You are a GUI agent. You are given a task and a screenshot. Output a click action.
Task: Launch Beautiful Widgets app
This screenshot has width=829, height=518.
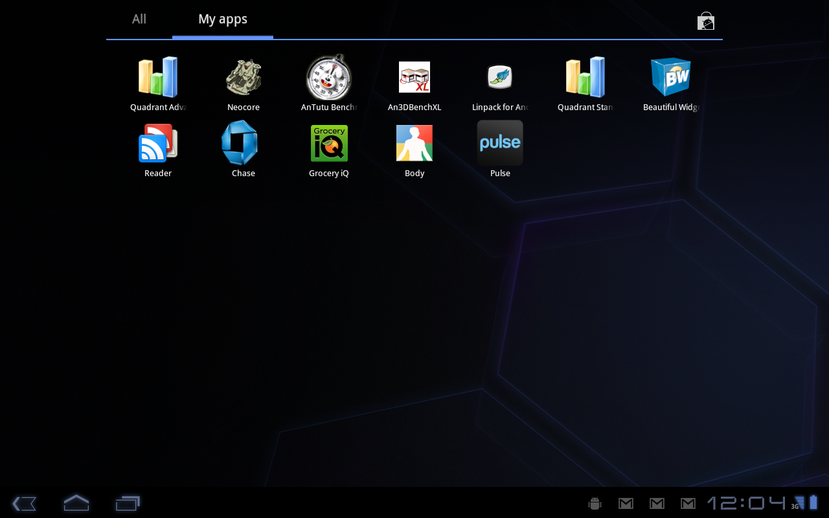tap(671, 77)
